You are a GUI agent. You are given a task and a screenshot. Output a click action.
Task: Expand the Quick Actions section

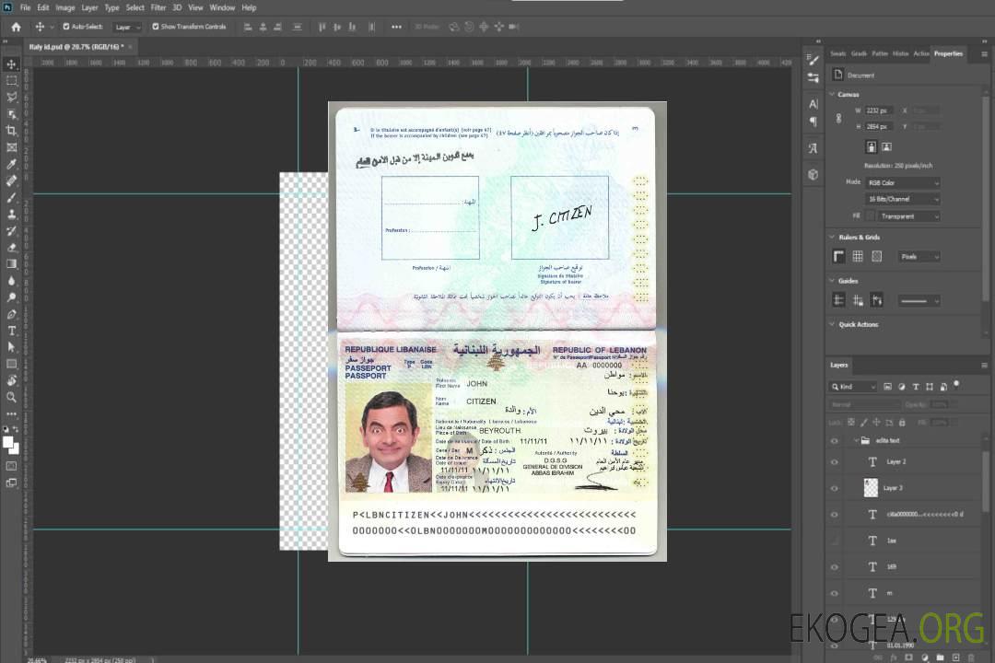pyautogui.click(x=832, y=324)
